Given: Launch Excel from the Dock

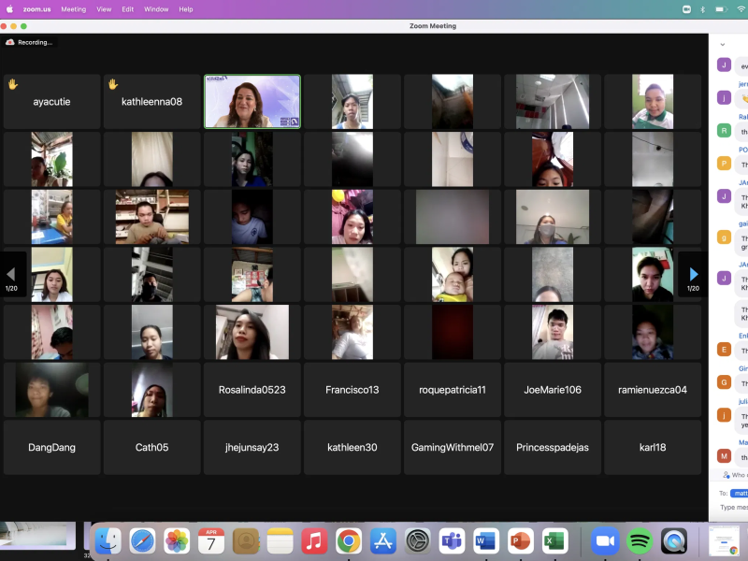Looking at the screenshot, I should coord(554,541).
